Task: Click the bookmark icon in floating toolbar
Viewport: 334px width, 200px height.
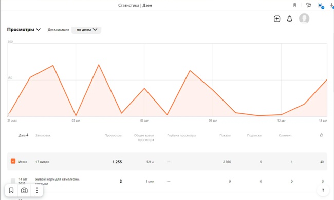Action: point(11,190)
